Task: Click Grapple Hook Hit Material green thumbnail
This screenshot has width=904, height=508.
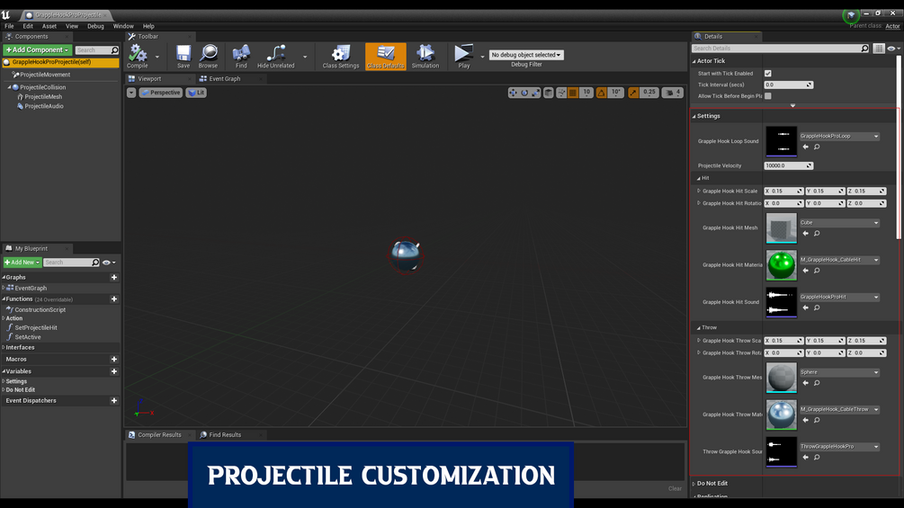Action: click(781, 265)
